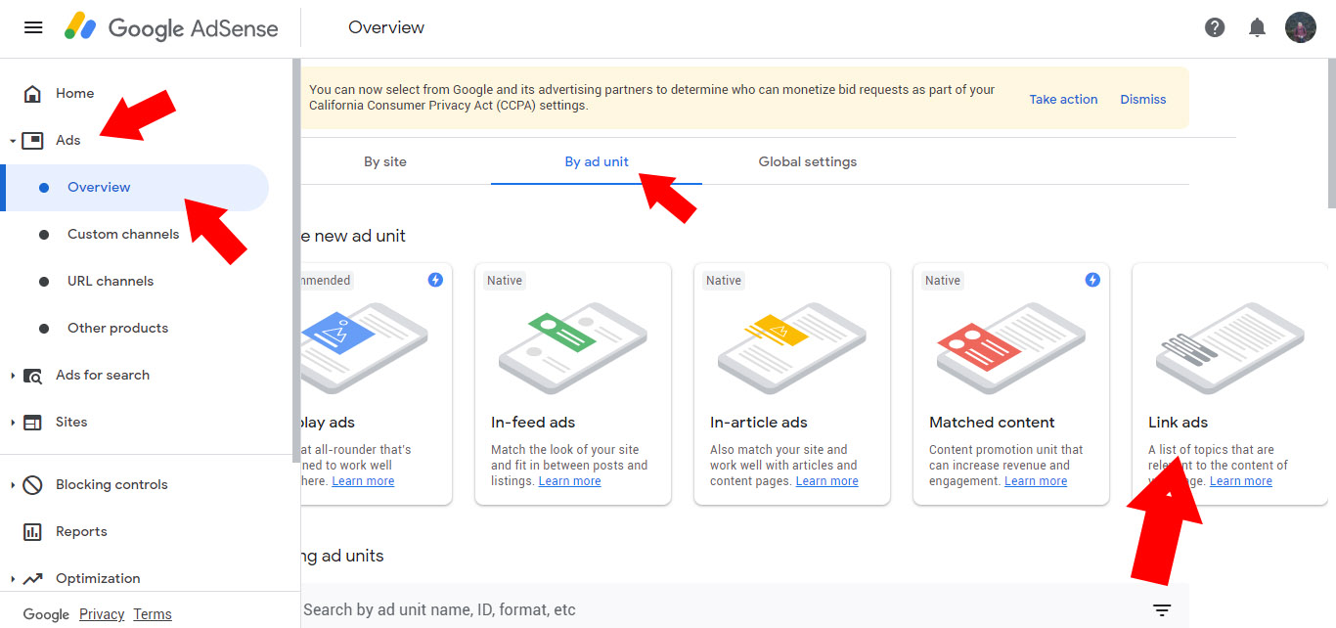Expand the Blocking controls section arrow

pyautogui.click(x=13, y=485)
